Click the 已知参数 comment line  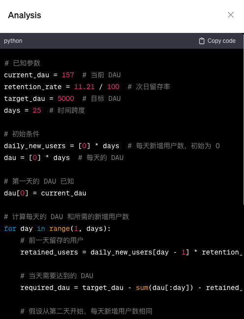click(x=22, y=63)
